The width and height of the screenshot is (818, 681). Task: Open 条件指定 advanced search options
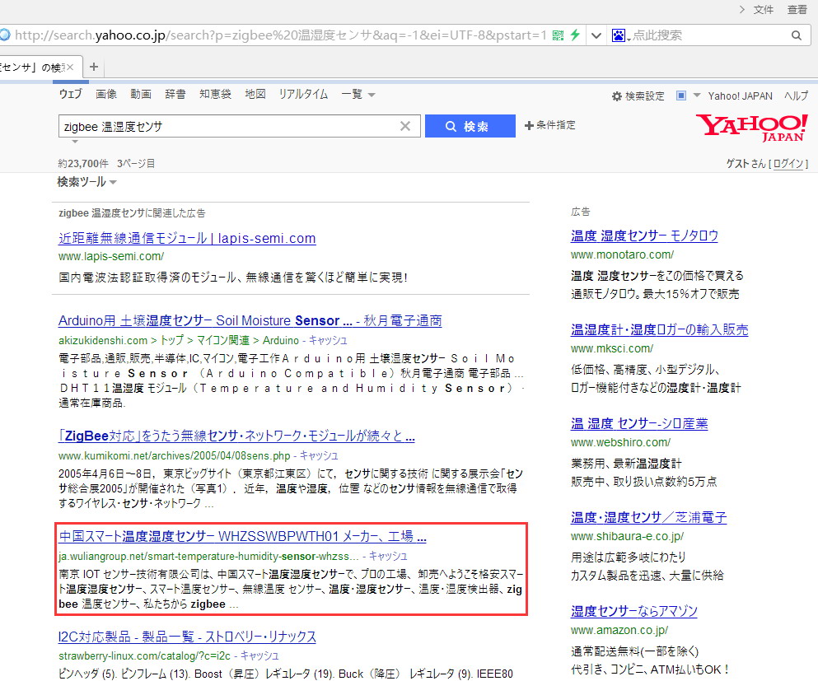(549, 125)
